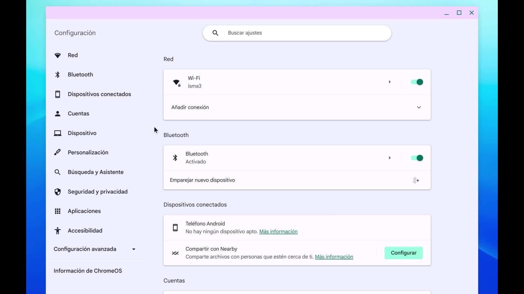Turn off the Wi-Fi toggle
The height and width of the screenshot is (294, 524).
coord(417,82)
